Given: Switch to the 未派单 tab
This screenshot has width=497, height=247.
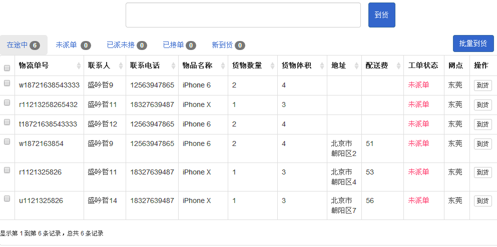Looking at the screenshot, I should [x=73, y=45].
